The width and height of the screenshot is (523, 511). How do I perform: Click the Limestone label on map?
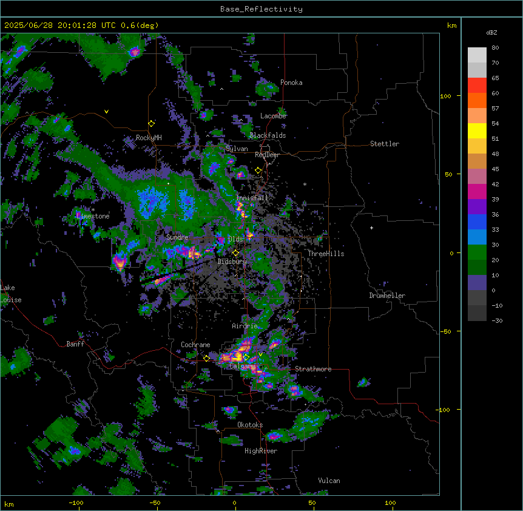[93, 216]
